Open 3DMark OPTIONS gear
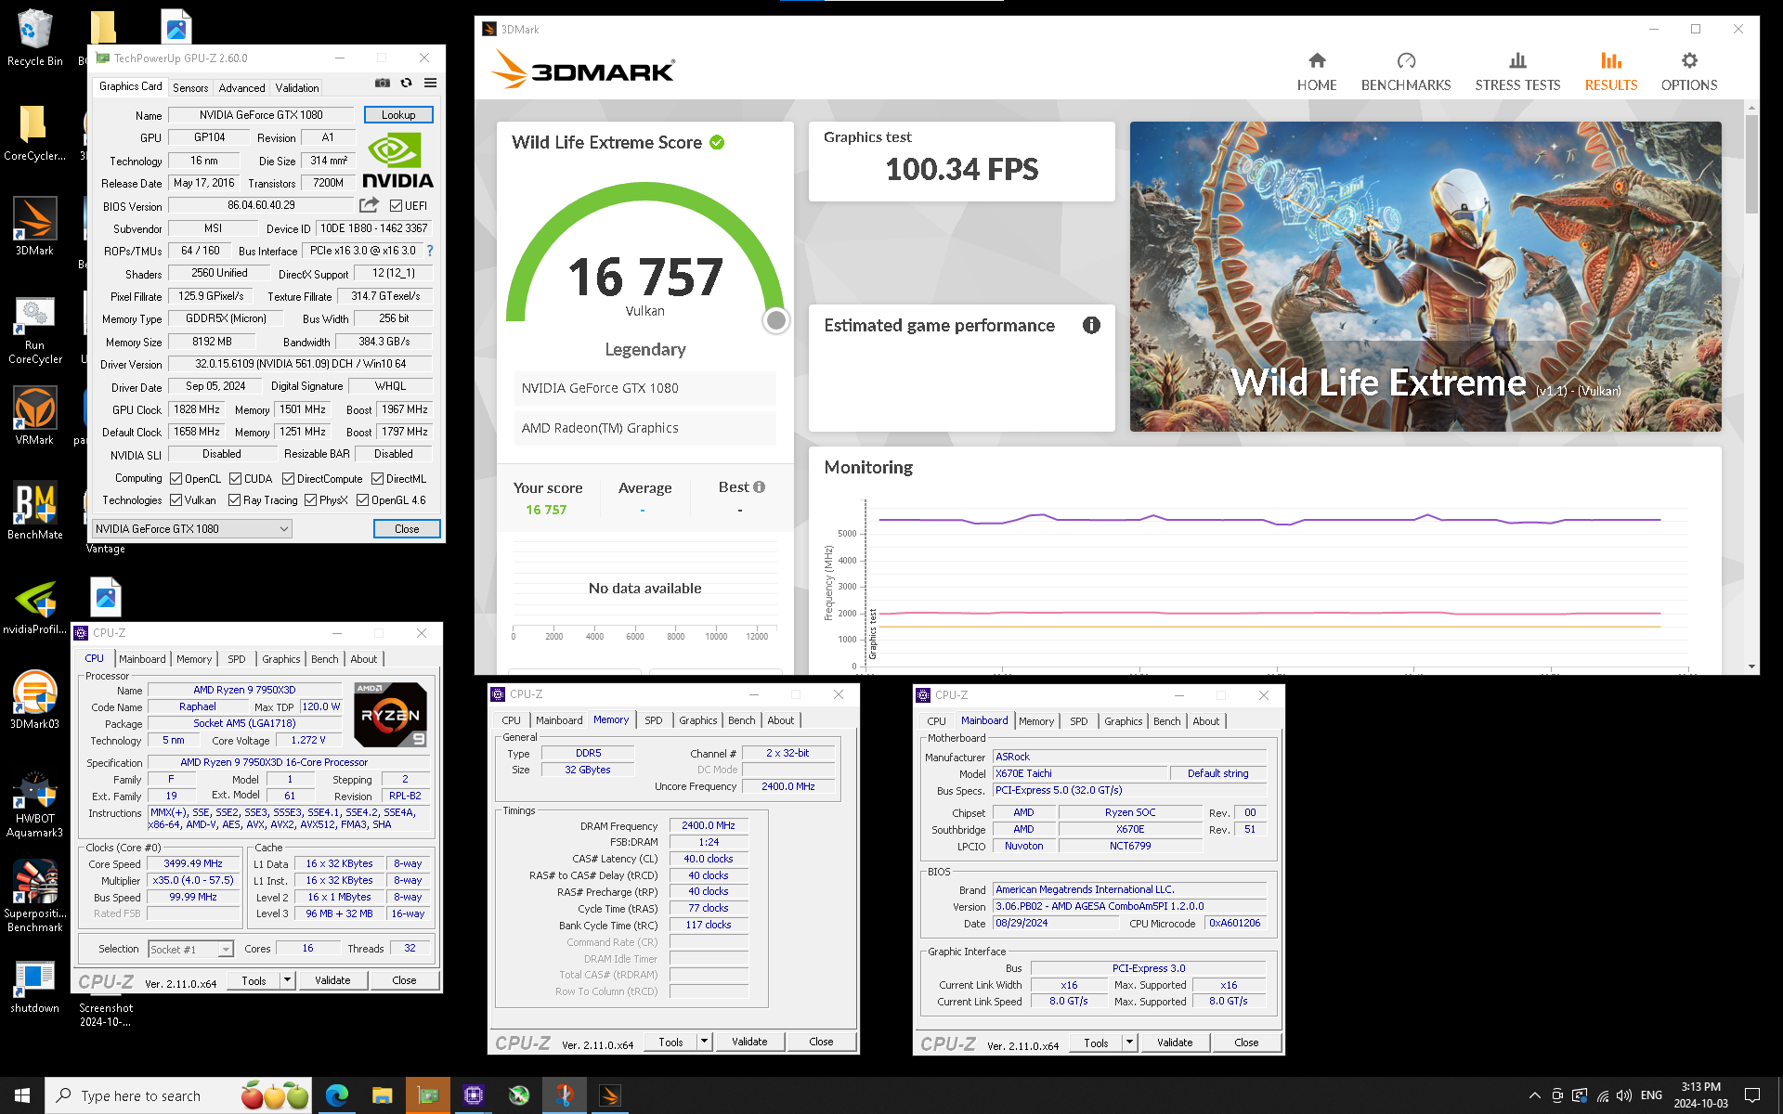This screenshot has height=1114, width=1783. [1688, 71]
